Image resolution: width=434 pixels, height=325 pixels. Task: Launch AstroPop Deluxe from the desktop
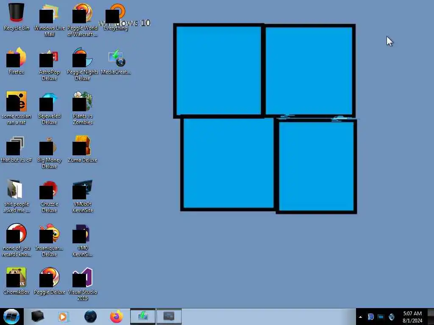point(49,64)
